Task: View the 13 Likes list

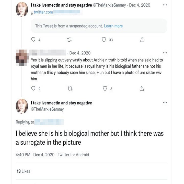Action: click(x=23, y=171)
